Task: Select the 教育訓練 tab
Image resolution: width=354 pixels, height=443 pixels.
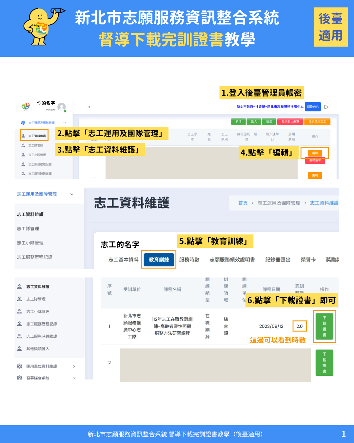Action: pos(159,260)
